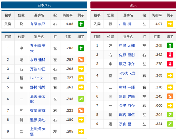Click batting average .327 for レイエス

tap(70, 78)
